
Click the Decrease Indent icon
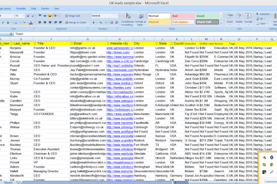click(x=55, y=22)
